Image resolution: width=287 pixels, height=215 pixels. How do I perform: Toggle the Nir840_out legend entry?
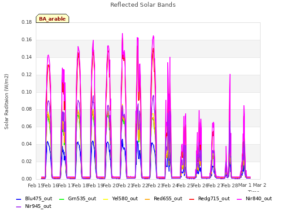(254, 198)
